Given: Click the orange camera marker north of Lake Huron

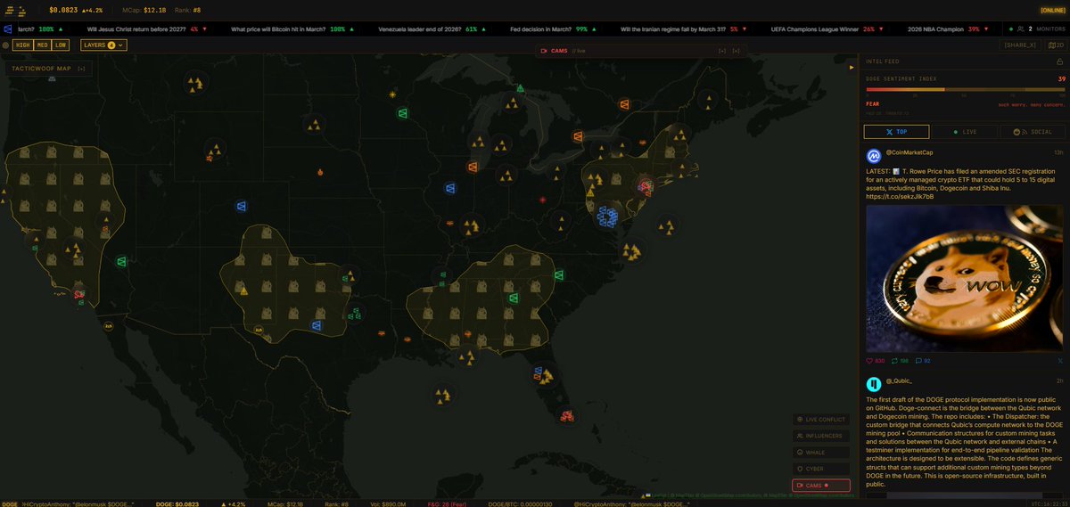Looking at the screenshot, I should (625, 106).
